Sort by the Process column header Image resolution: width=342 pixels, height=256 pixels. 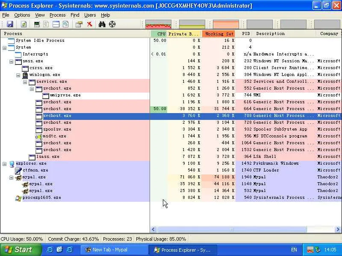click(75, 34)
